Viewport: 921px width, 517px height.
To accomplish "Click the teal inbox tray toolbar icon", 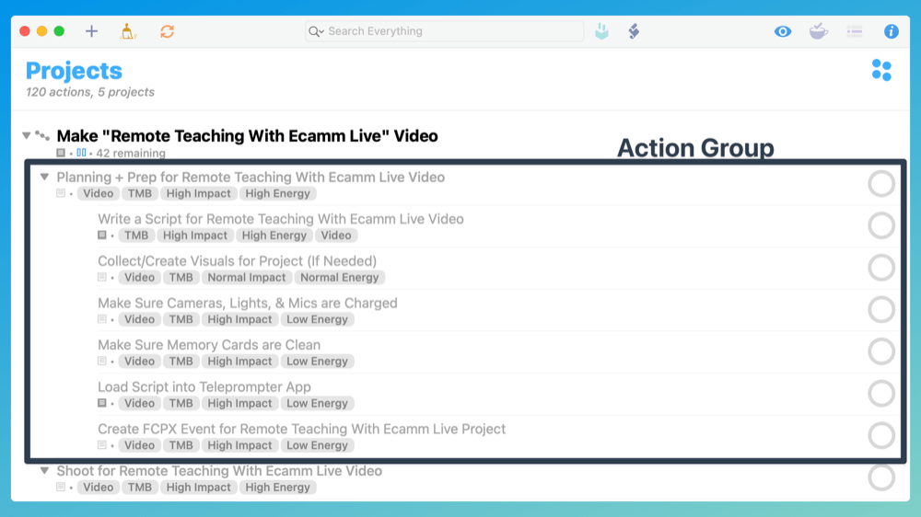I will click(x=601, y=31).
